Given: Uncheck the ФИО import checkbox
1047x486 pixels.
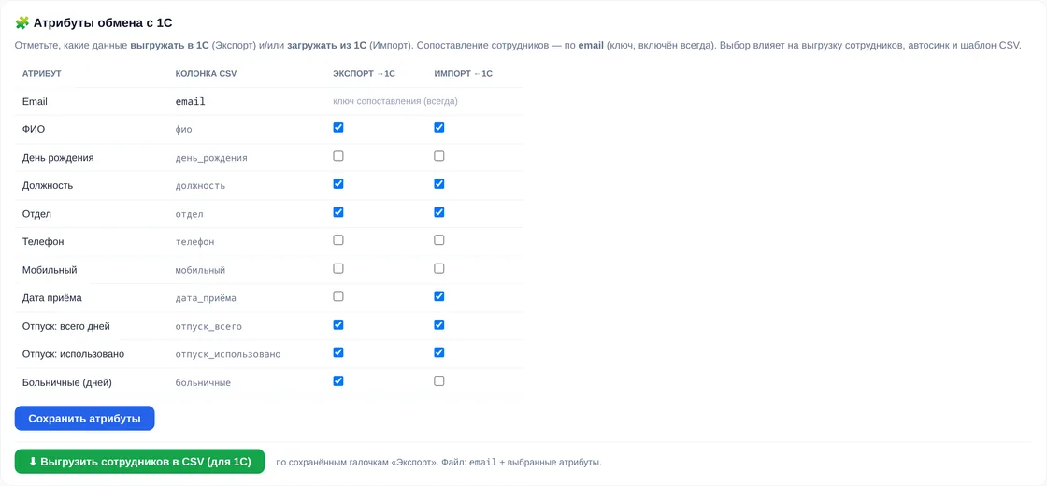Looking at the screenshot, I should (438, 127).
